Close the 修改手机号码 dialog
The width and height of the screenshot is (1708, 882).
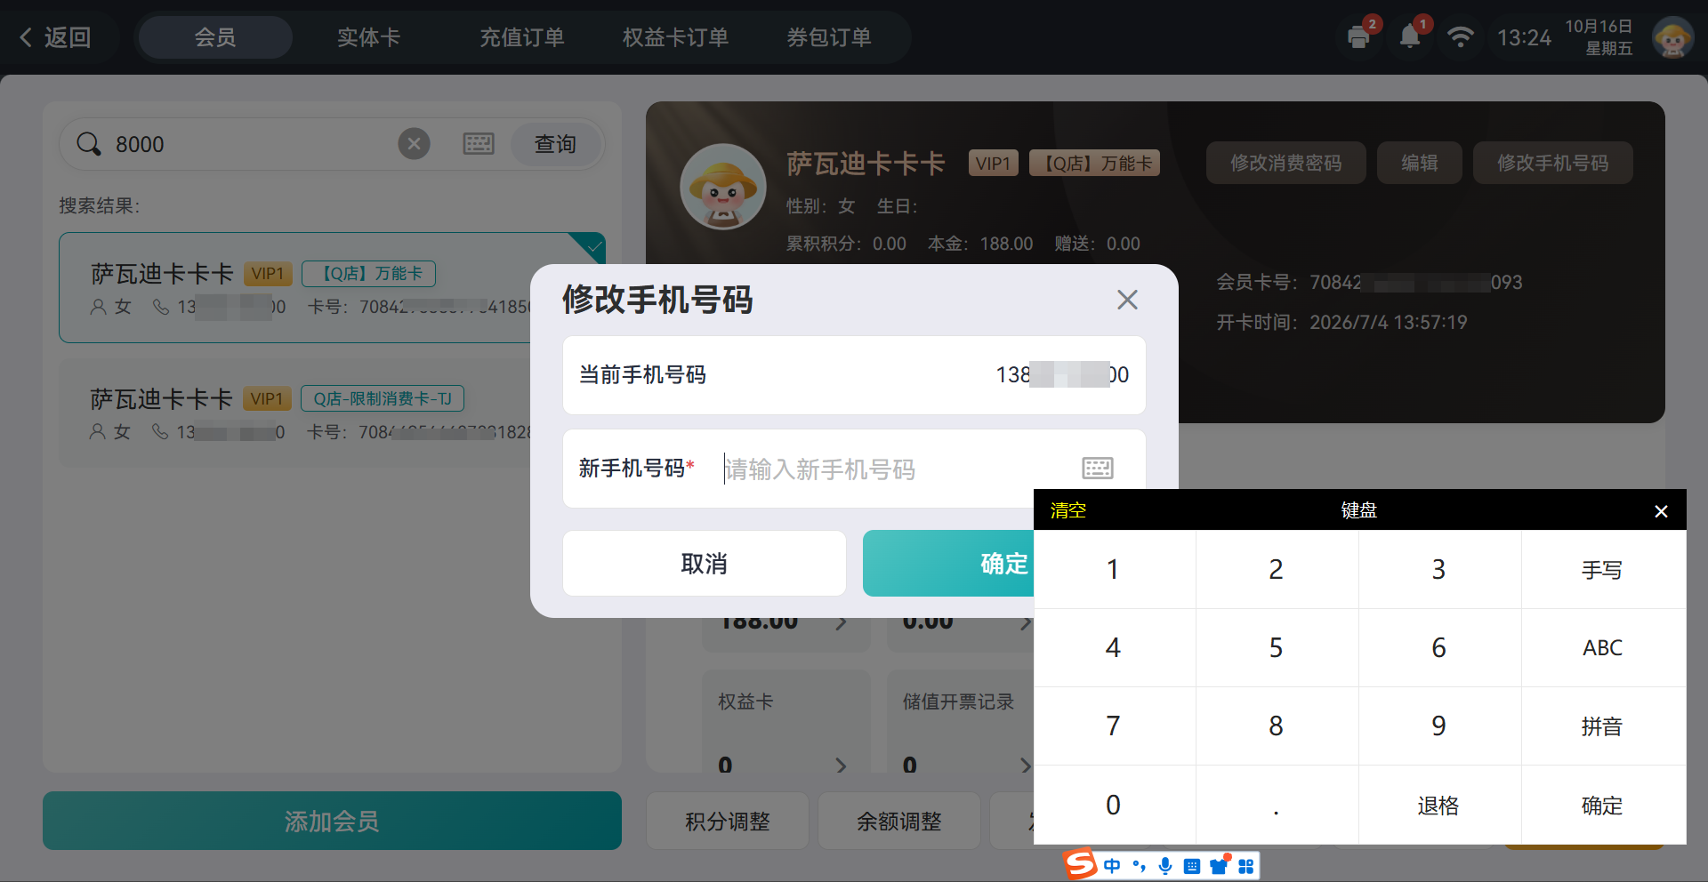(1127, 300)
